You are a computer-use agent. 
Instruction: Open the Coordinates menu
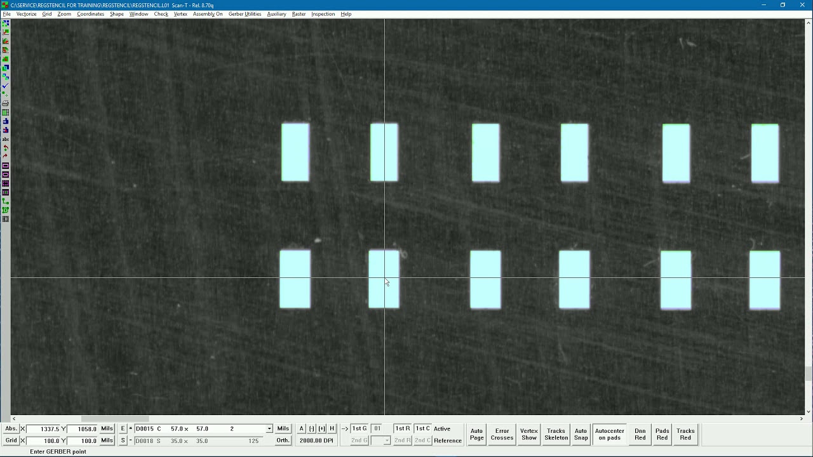91,14
